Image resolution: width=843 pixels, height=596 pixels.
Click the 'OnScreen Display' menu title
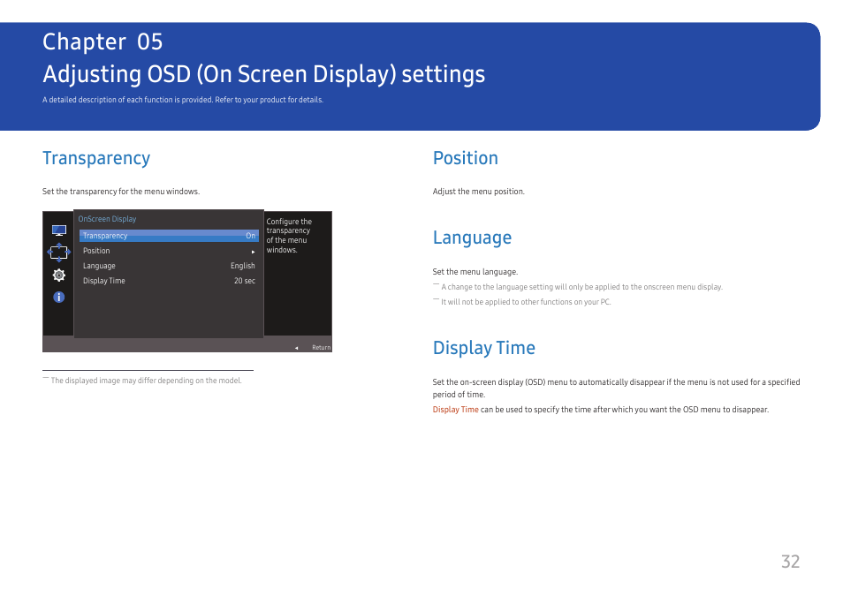pos(107,219)
